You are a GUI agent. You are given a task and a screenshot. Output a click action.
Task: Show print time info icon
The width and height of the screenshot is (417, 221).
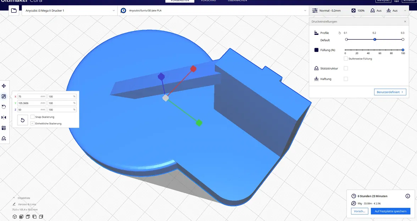click(x=408, y=196)
